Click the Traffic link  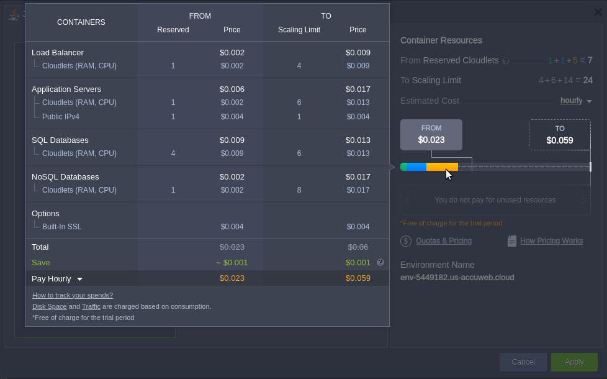click(91, 306)
